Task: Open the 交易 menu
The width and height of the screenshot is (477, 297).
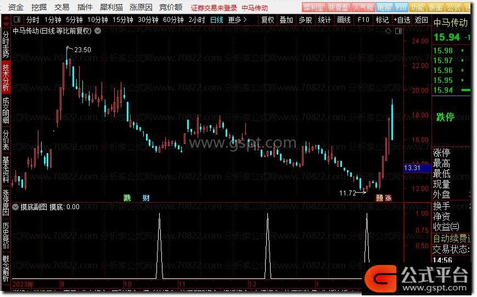Action: pos(62,7)
